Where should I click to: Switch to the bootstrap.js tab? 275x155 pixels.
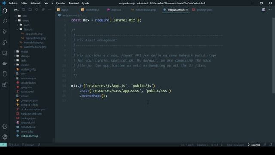coord(92,10)
